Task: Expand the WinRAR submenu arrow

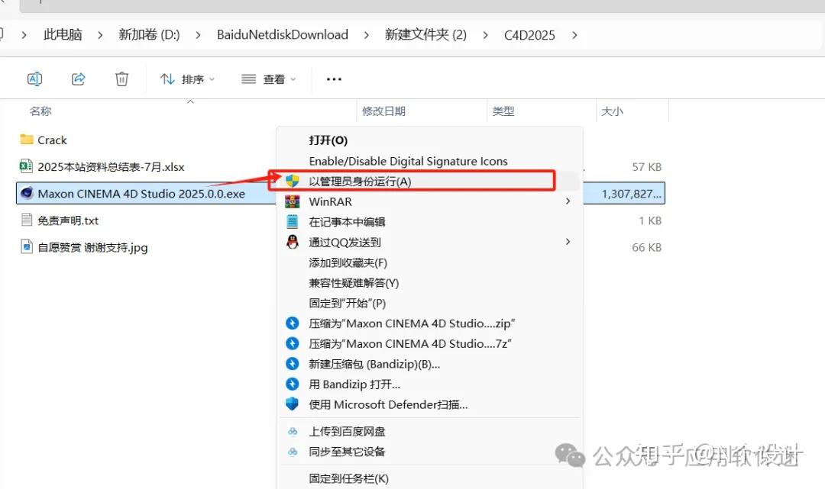Action: 568,201
